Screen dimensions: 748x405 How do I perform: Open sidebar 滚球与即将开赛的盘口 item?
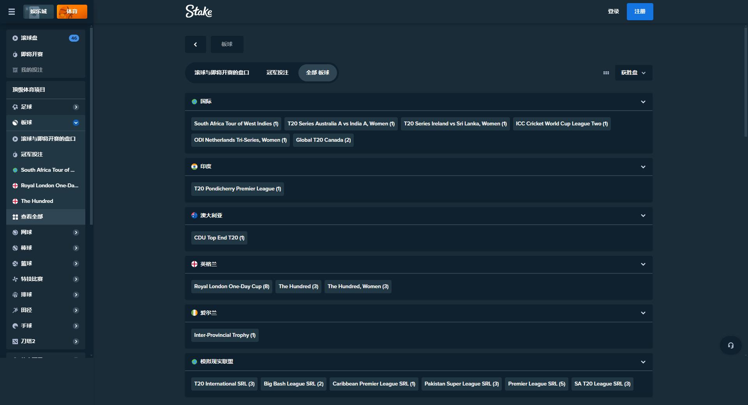click(x=46, y=139)
